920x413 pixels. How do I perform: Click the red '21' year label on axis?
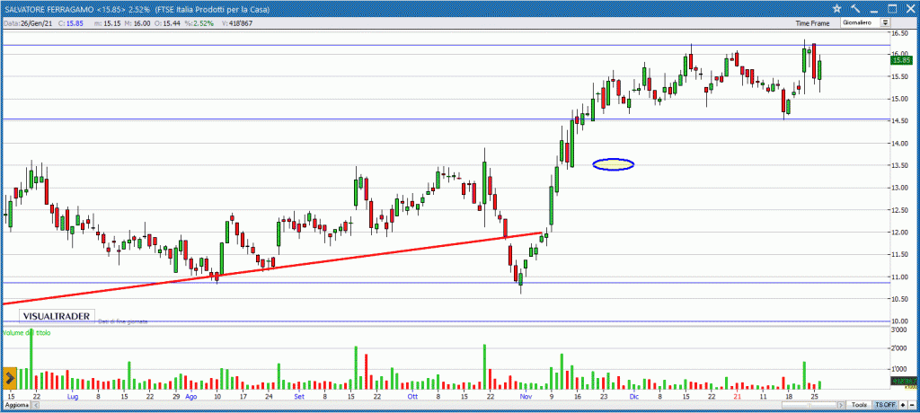click(x=737, y=396)
